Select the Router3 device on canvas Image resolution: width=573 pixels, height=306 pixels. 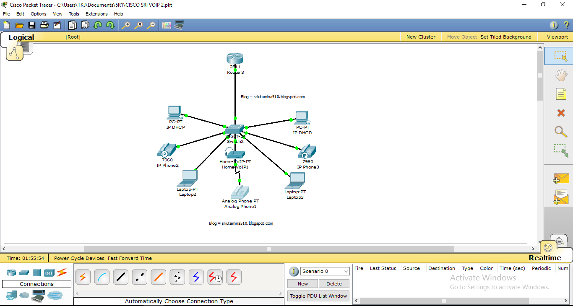(x=235, y=59)
